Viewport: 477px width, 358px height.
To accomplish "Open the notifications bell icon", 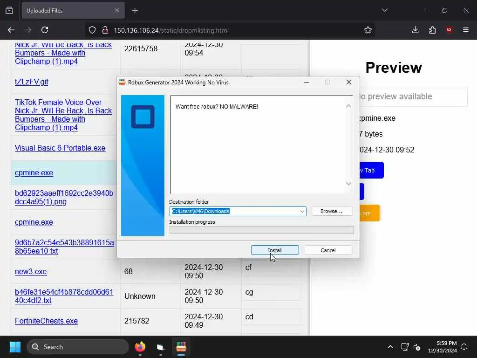I will (x=464, y=347).
